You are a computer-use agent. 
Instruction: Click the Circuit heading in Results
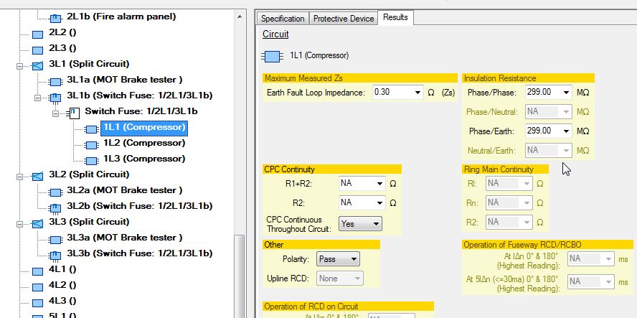coord(275,34)
